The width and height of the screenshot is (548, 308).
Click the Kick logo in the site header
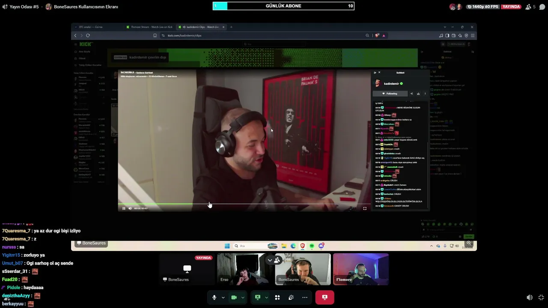point(86,44)
